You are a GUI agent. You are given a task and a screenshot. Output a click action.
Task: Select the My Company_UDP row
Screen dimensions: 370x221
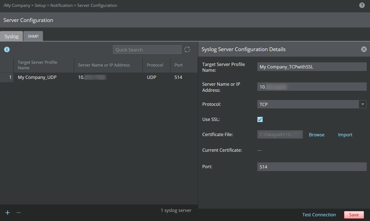[x=99, y=77]
